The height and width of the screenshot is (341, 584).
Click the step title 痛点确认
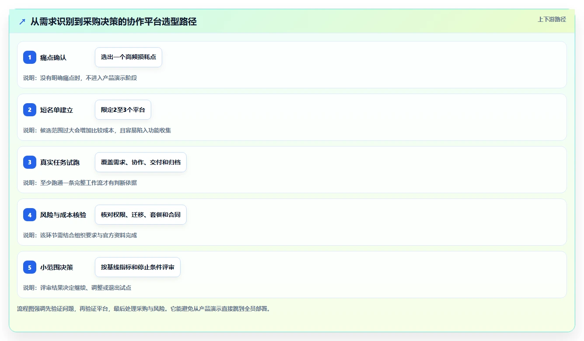[x=53, y=58]
